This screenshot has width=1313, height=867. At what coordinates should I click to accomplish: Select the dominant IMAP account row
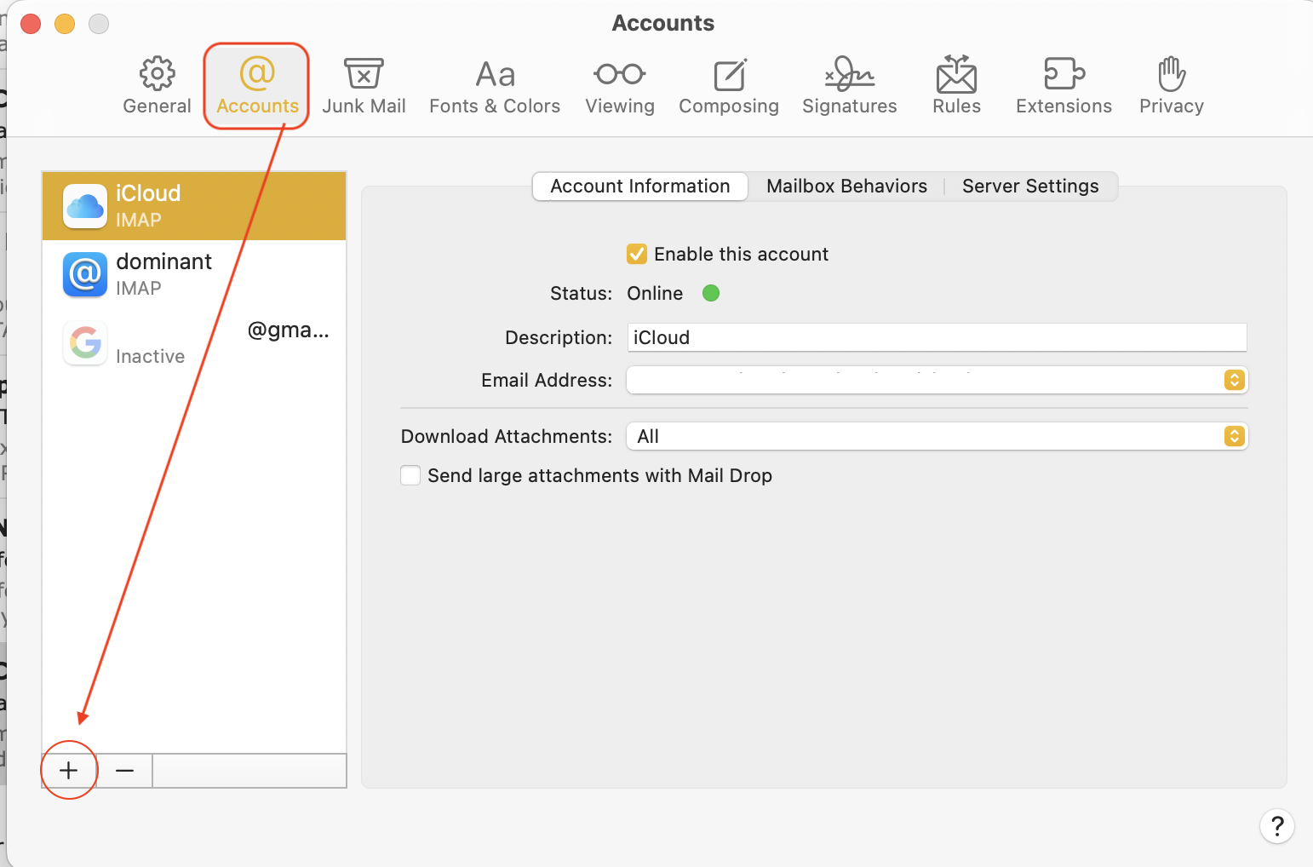tap(194, 274)
